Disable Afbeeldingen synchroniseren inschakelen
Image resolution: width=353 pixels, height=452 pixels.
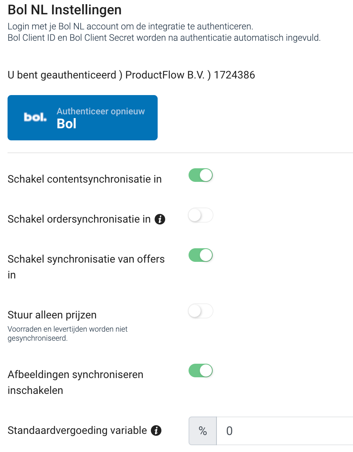[x=200, y=371]
